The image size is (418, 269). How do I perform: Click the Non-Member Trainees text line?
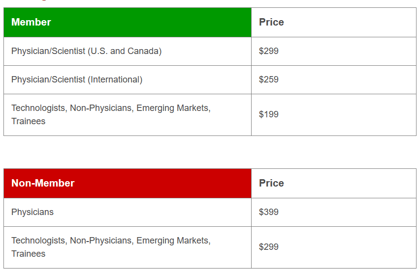point(28,254)
